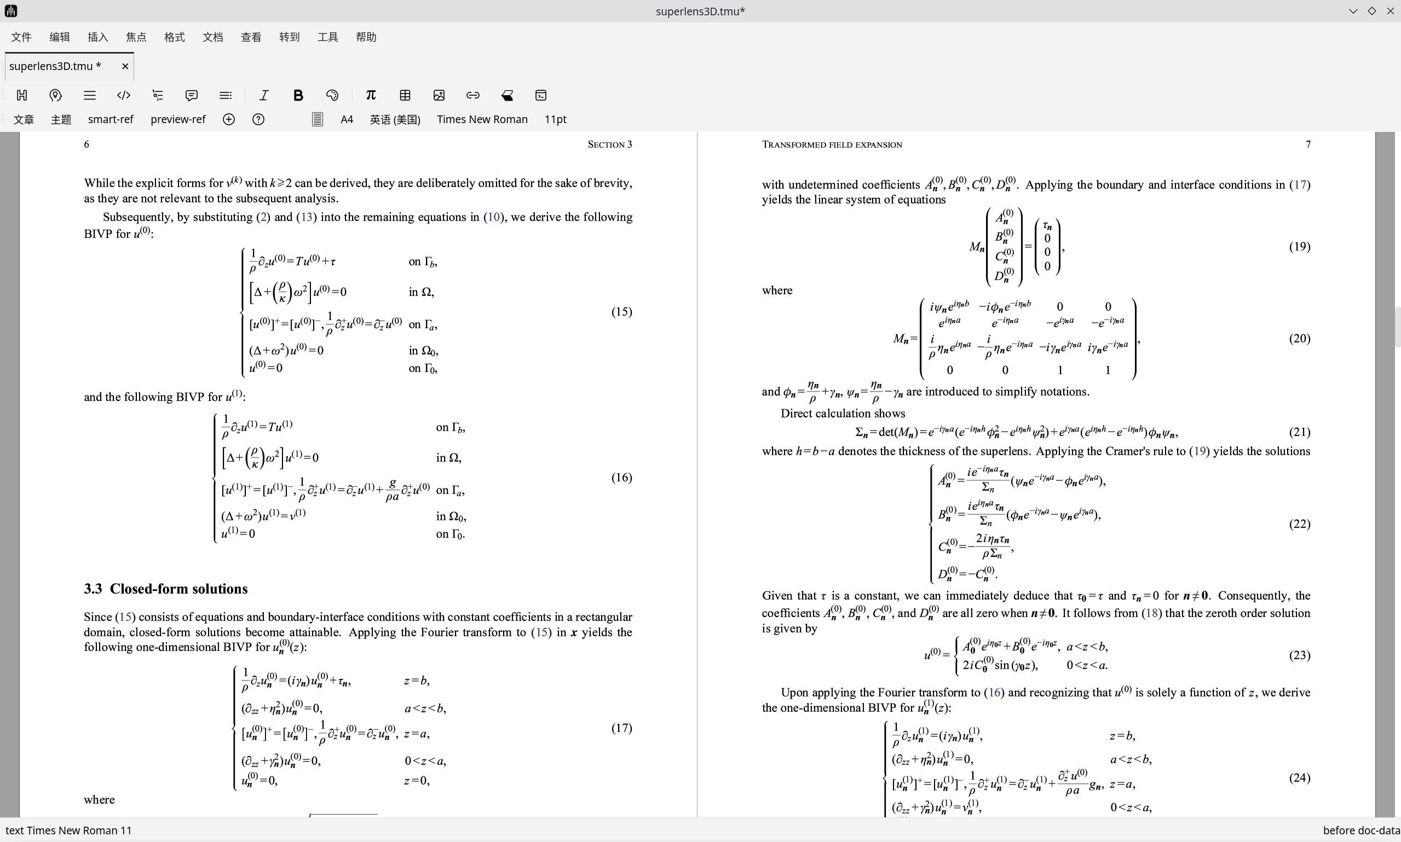Close the superlens3D.tmu tab
Image resolution: width=1401 pixels, height=842 pixels.
[125, 66]
